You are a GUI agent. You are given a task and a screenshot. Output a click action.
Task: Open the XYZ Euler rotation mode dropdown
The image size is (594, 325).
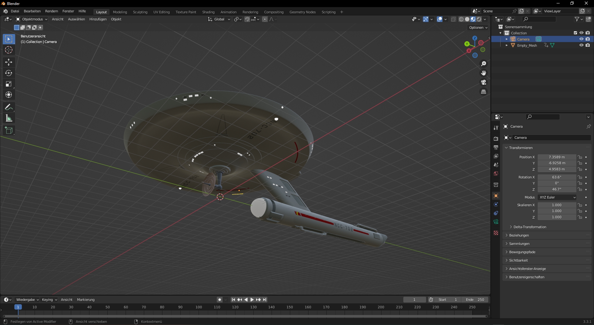click(557, 197)
